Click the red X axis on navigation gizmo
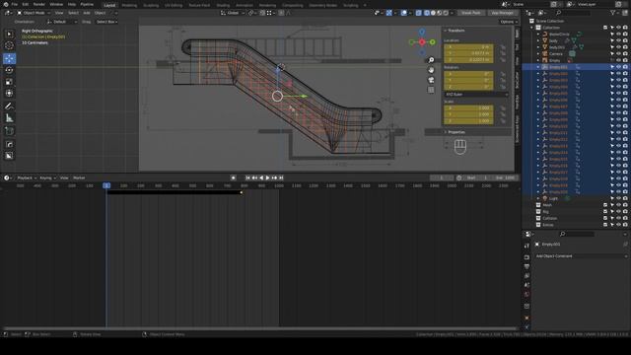 [x=422, y=41]
